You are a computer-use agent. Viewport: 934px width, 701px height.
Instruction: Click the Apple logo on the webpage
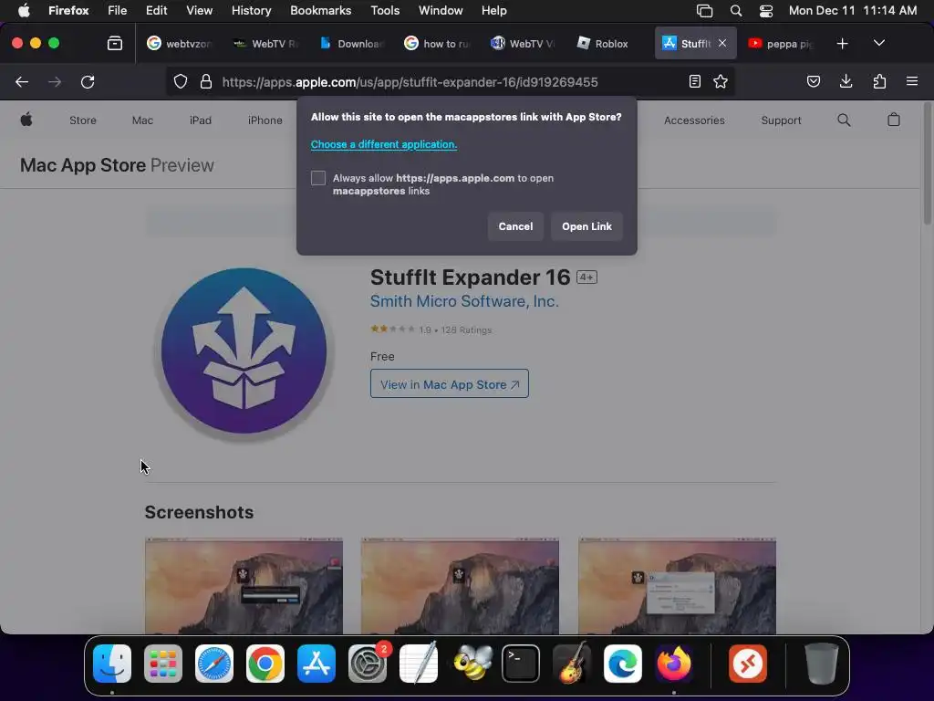click(26, 120)
